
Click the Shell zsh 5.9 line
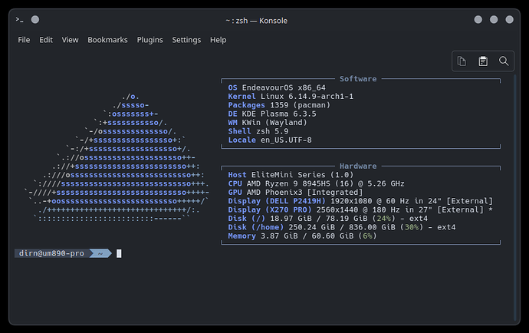pyautogui.click(x=258, y=131)
